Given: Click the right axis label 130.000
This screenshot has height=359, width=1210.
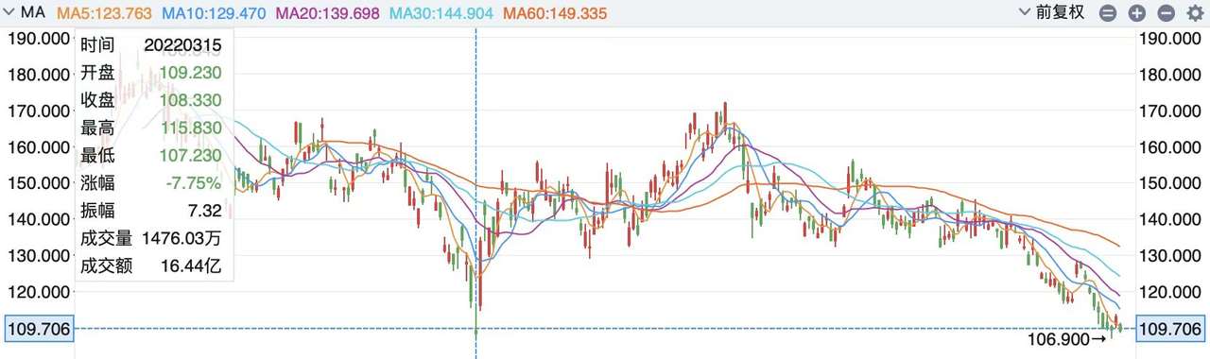Looking at the screenshot, I should click(x=1169, y=256).
